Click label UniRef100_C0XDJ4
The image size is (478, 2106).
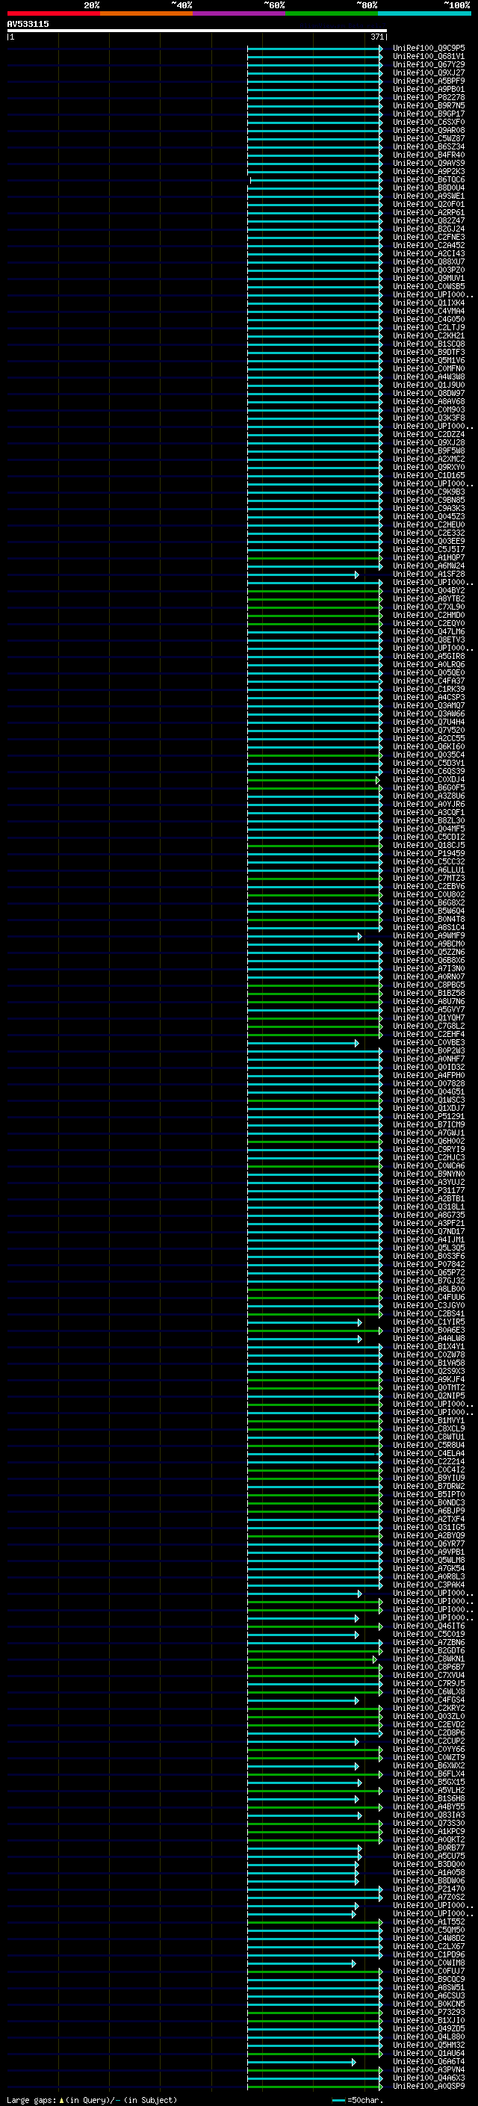[428, 779]
